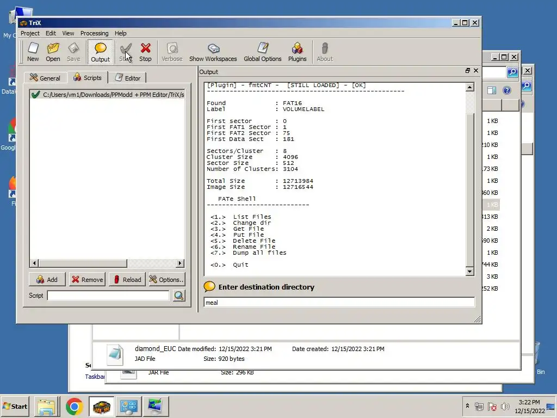The image size is (557, 418).
Task: Click the monitor taskbar icon next to it
Action: [155, 406]
